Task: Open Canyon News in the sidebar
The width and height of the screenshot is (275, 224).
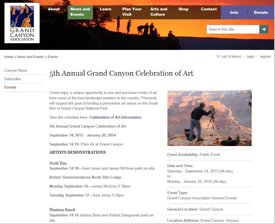Action: pyautogui.click(x=16, y=71)
